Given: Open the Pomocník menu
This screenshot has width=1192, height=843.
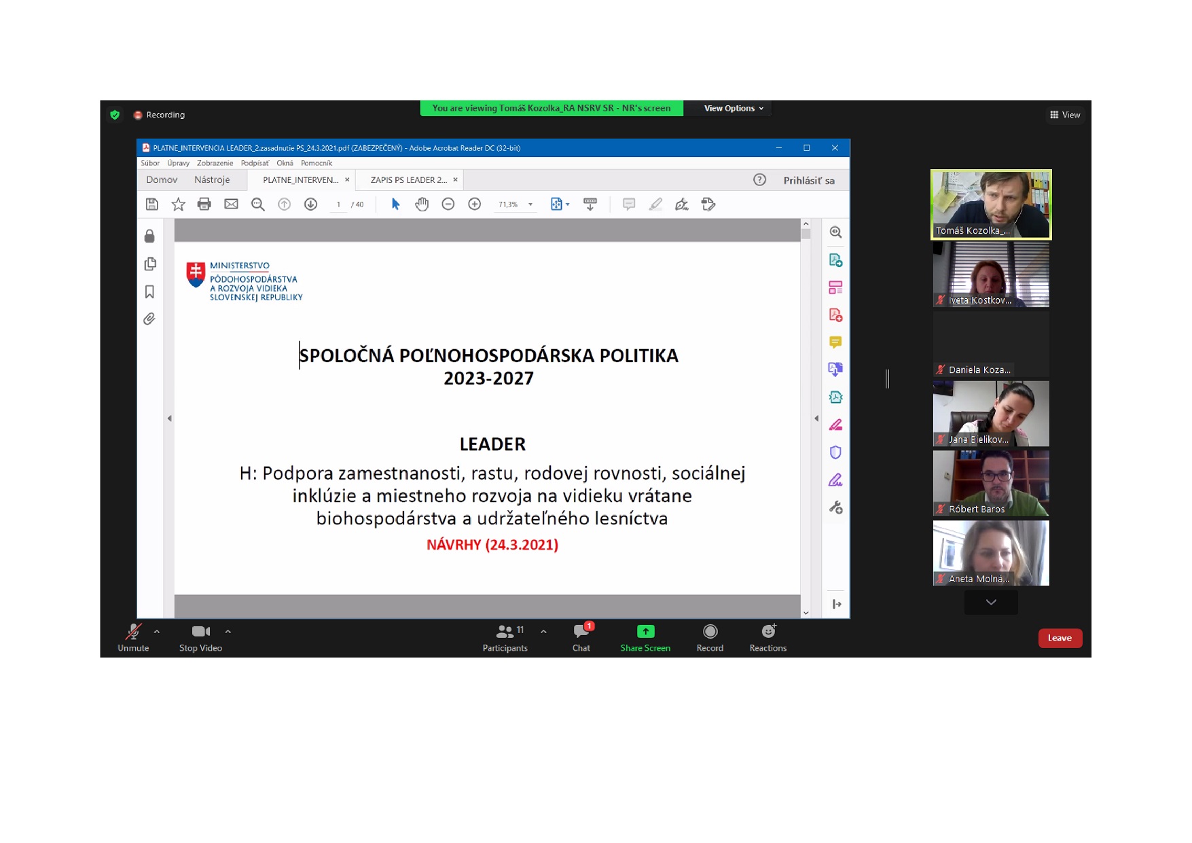Looking at the screenshot, I should [x=317, y=163].
